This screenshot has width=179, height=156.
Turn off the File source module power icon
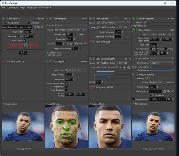click(4, 19)
